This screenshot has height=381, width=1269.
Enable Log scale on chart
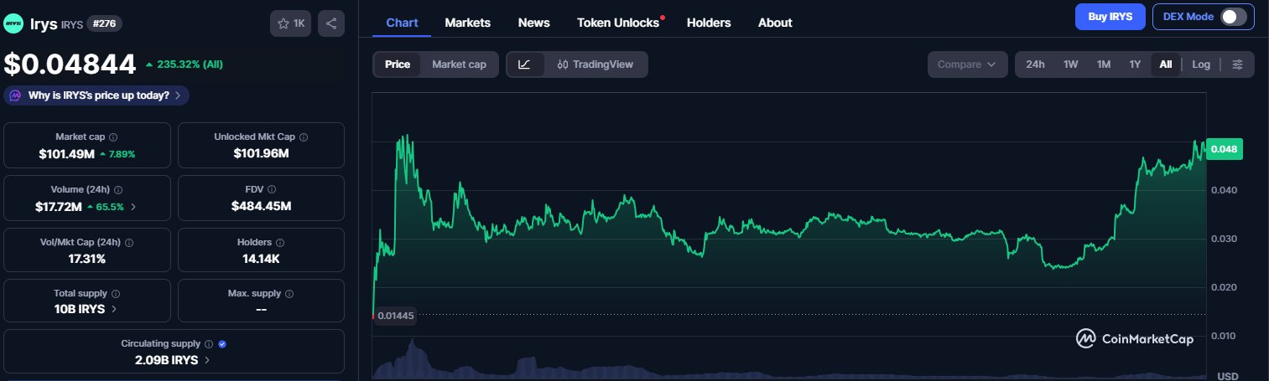coord(1201,64)
